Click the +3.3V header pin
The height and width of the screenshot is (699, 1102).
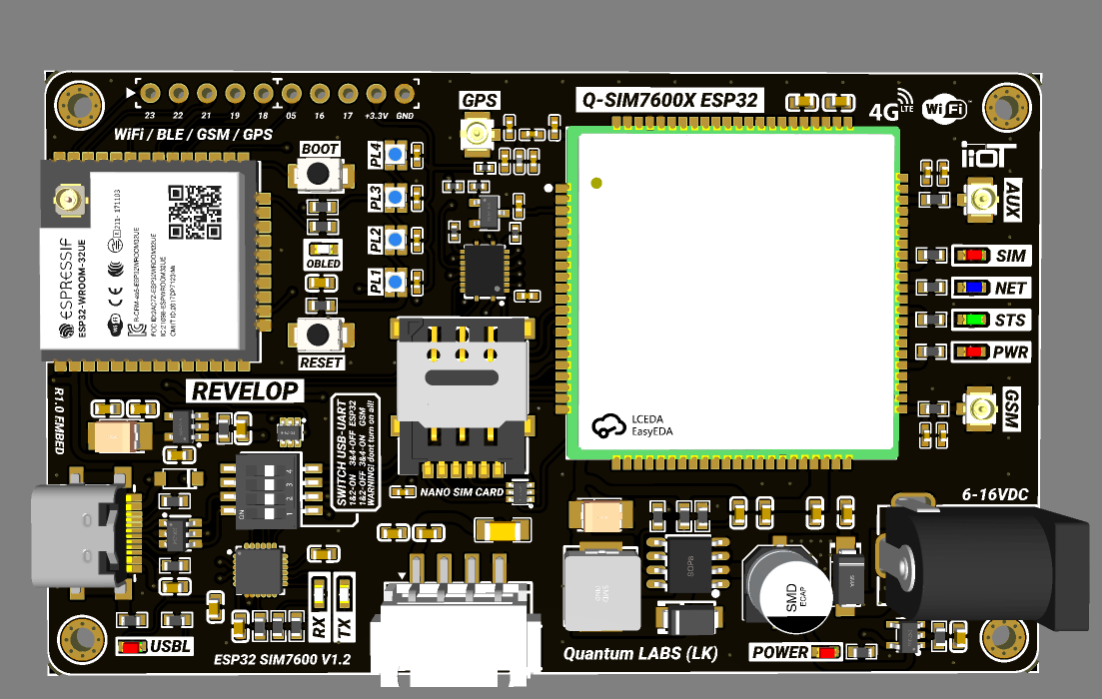376,93
